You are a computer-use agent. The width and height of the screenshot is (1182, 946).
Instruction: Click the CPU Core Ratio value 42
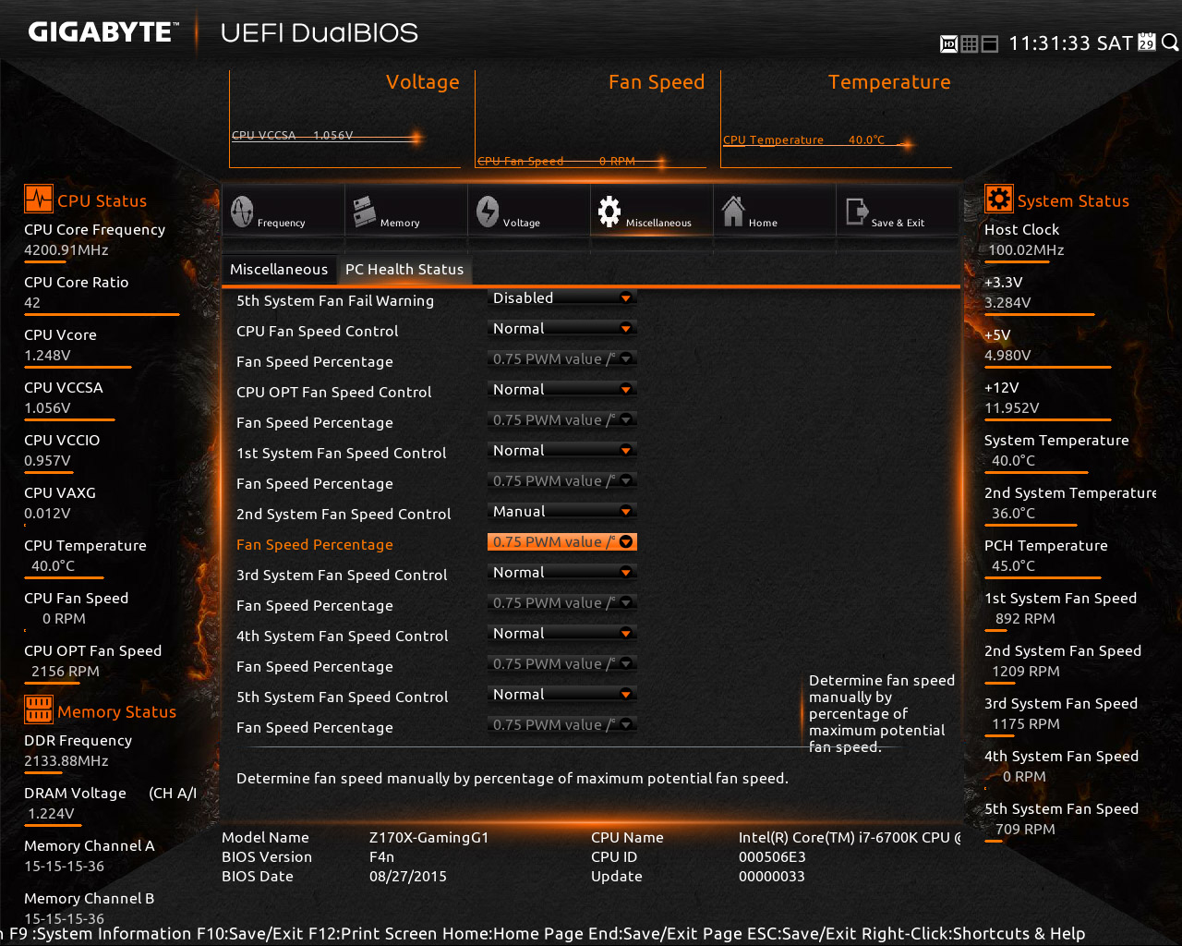32,302
